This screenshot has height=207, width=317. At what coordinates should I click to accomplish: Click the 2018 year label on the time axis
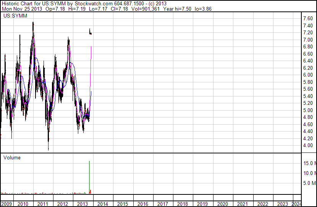click(183, 204)
